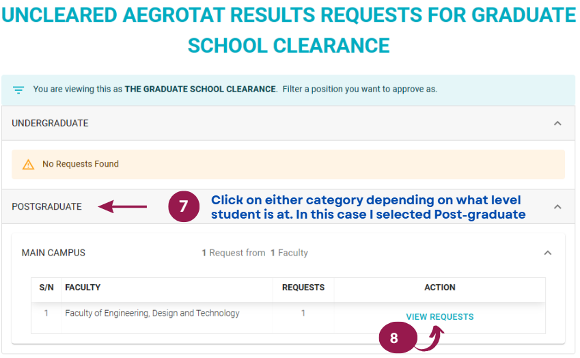Image resolution: width=580 pixels, height=358 pixels.
Task: Click the FACULTY column header
Action: [x=83, y=288]
